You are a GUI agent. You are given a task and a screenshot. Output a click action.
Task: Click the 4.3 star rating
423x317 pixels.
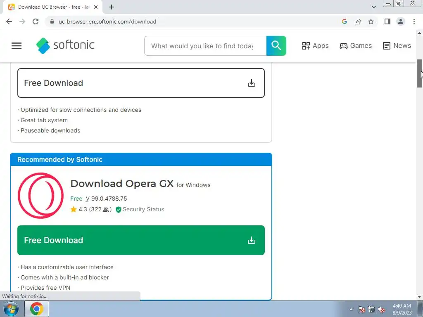(91, 209)
